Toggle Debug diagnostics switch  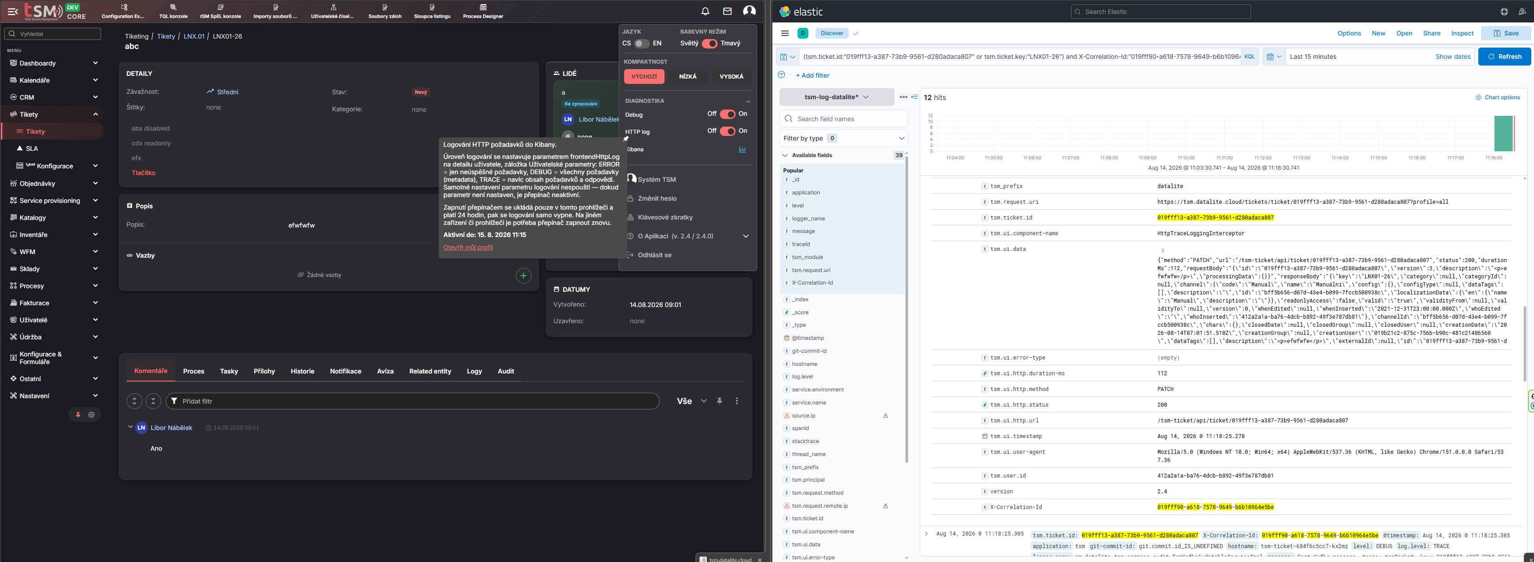pos(727,114)
